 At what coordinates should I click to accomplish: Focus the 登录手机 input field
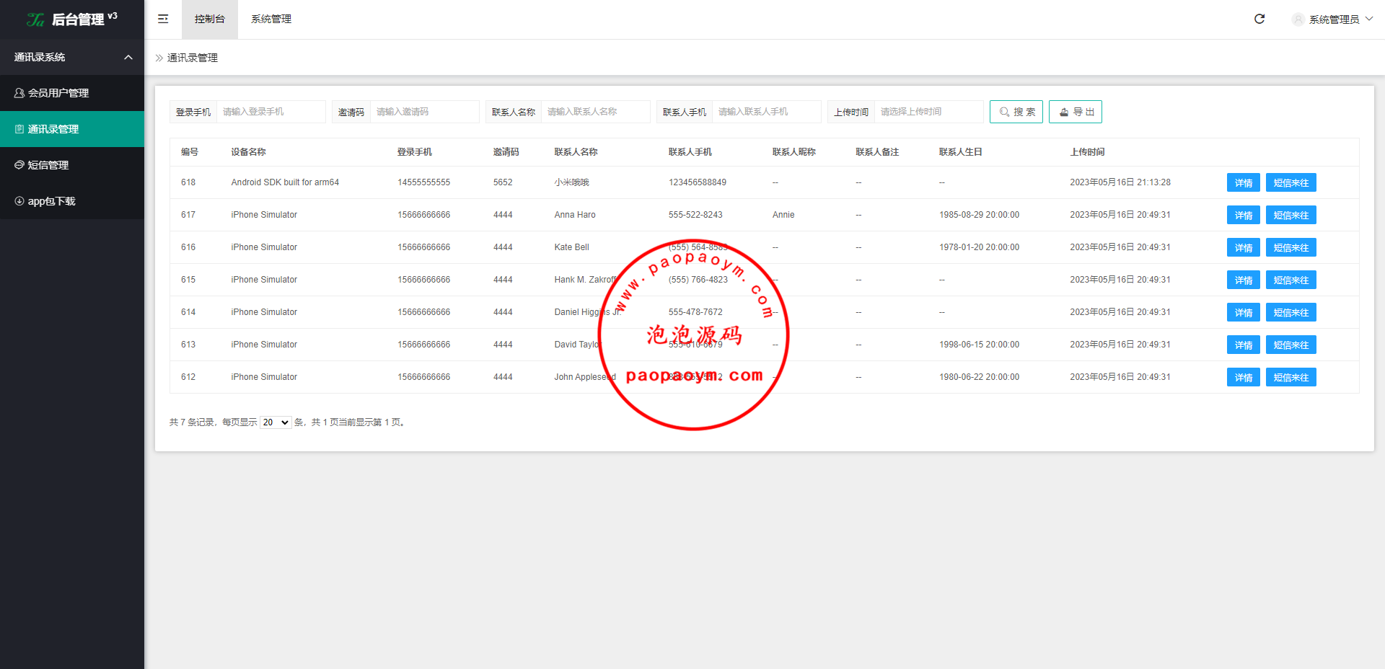pyautogui.click(x=271, y=112)
